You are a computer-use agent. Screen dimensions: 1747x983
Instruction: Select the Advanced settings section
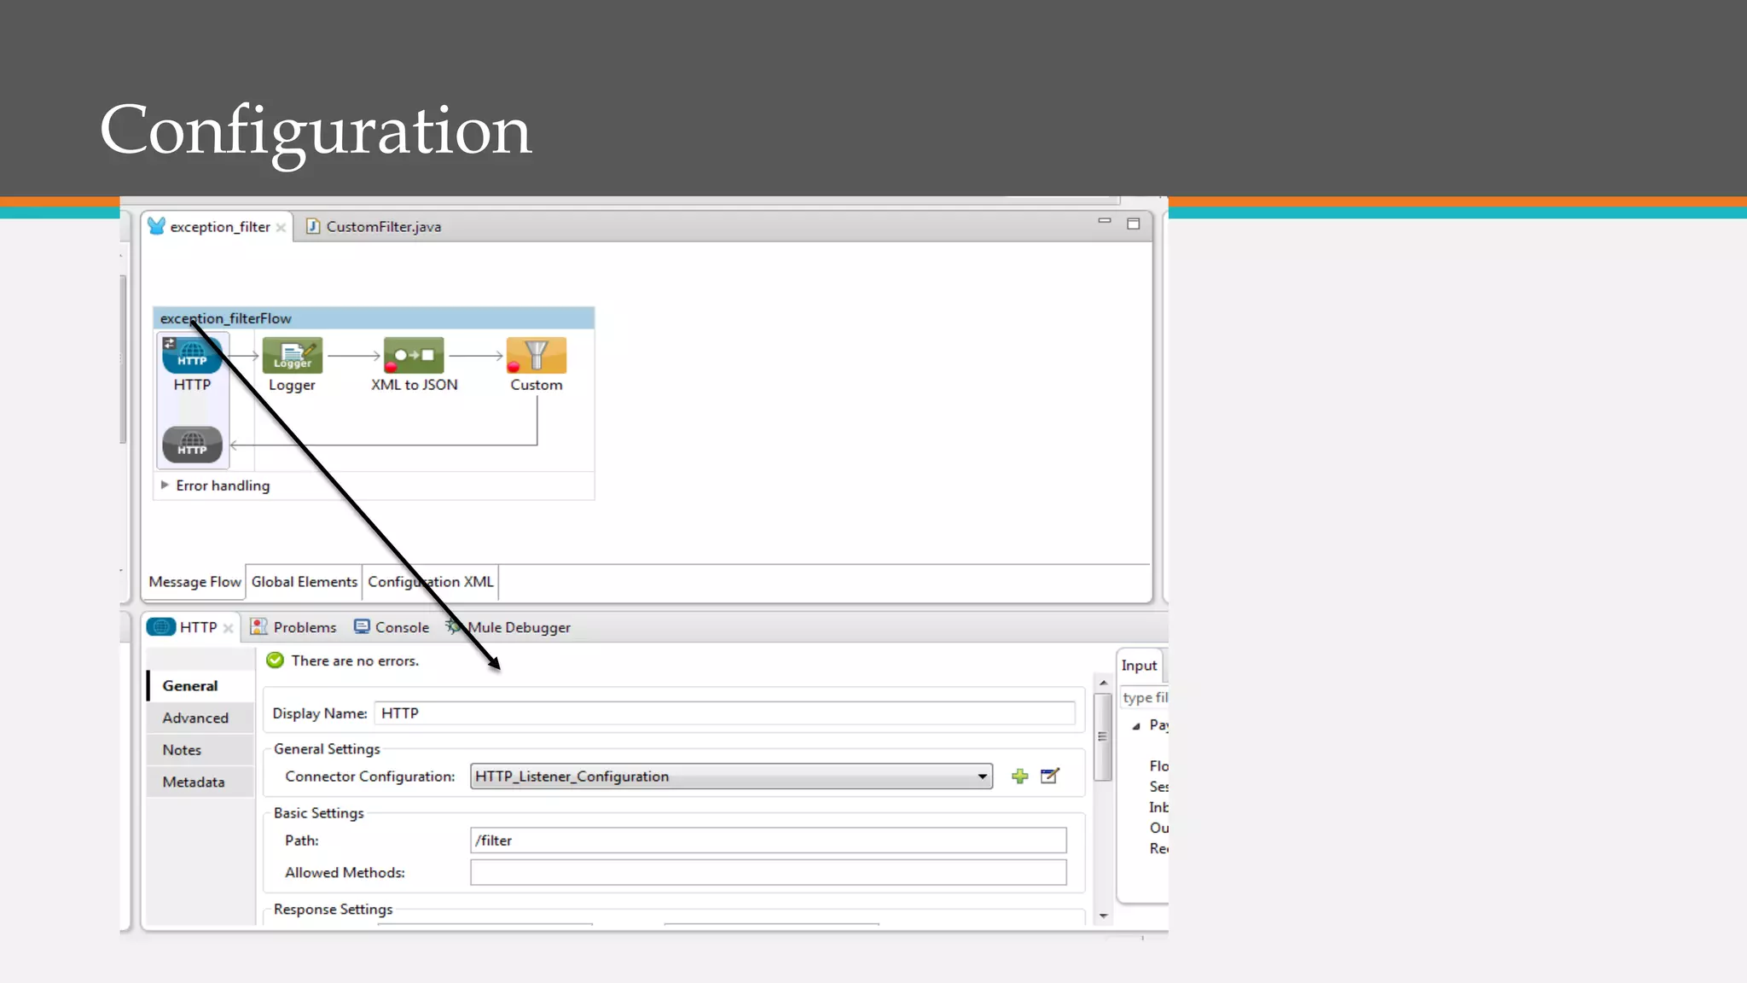tap(195, 718)
